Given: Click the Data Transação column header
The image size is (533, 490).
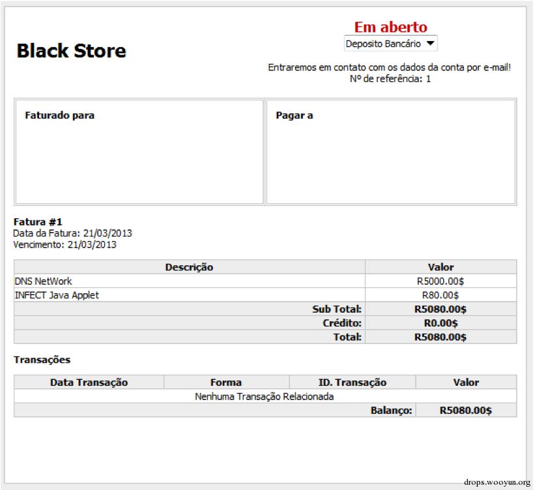Looking at the screenshot, I should pos(89,382).
